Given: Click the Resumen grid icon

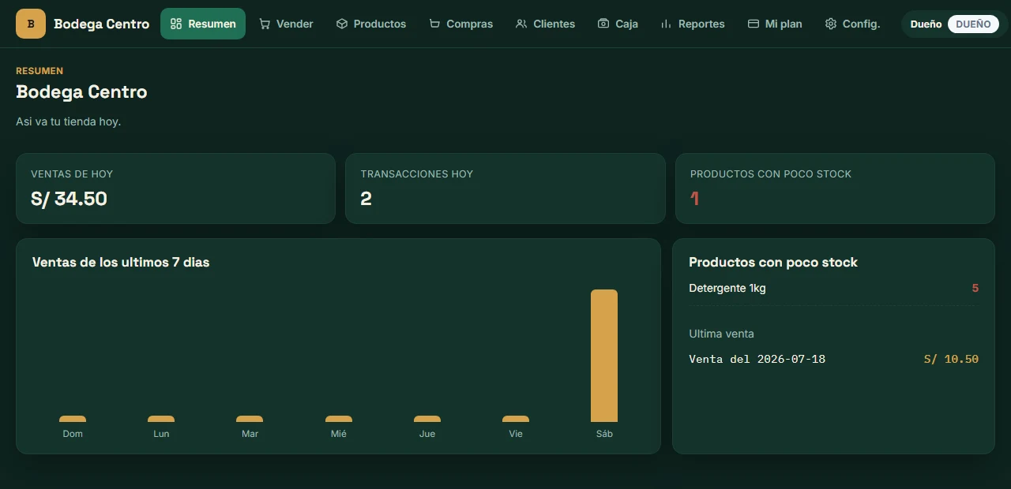Looking at the screenshot, I should coord(176,24).
